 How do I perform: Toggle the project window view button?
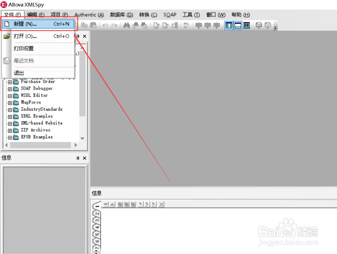229,25
